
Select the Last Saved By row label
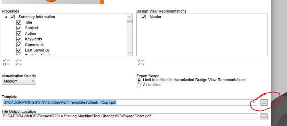[x=37, y=50]
